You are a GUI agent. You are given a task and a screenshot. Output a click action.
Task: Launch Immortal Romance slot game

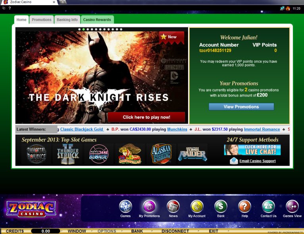[x=37, y=155]
